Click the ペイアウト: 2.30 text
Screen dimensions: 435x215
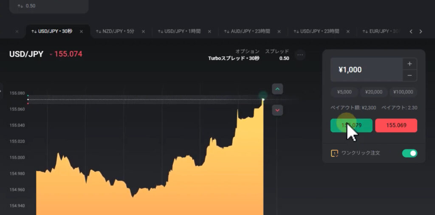click(x=399, y=108)
